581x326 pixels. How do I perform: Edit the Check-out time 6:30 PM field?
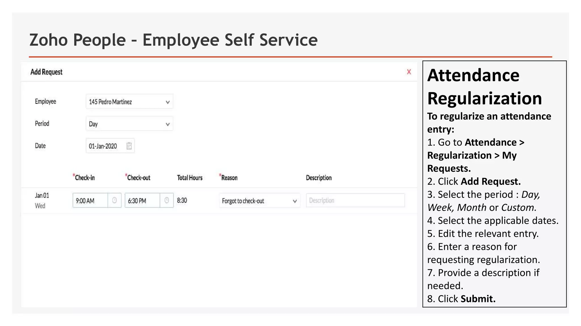[142, 201]
